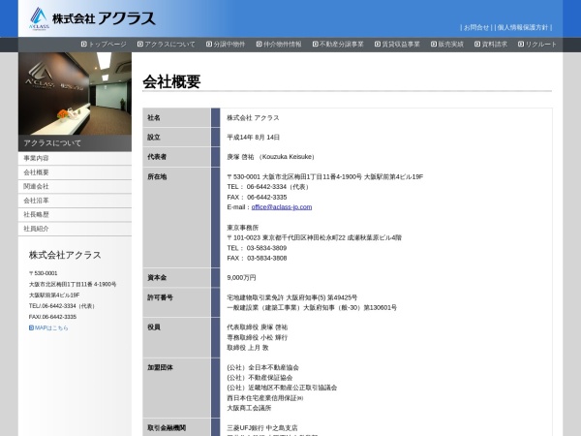
Task: Click the arrow icon beside 不動産分譲事業
Action: pyautogui.click(x=316, y=45)
